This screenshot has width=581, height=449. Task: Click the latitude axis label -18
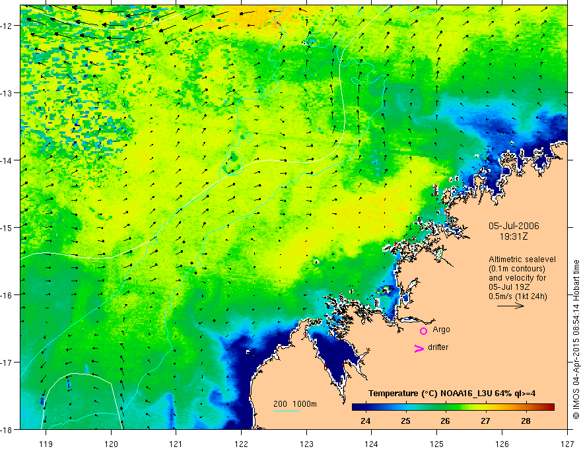coord(7,429)
